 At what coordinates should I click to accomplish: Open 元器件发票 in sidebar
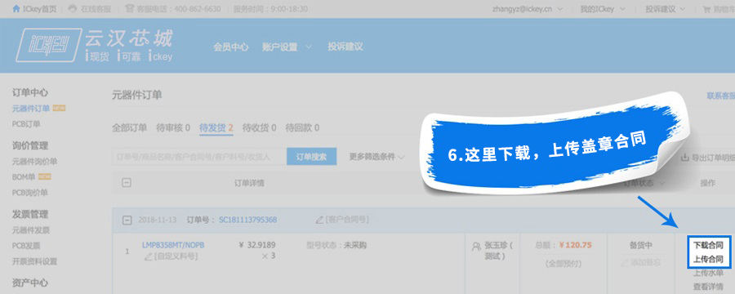coord(31,230)
